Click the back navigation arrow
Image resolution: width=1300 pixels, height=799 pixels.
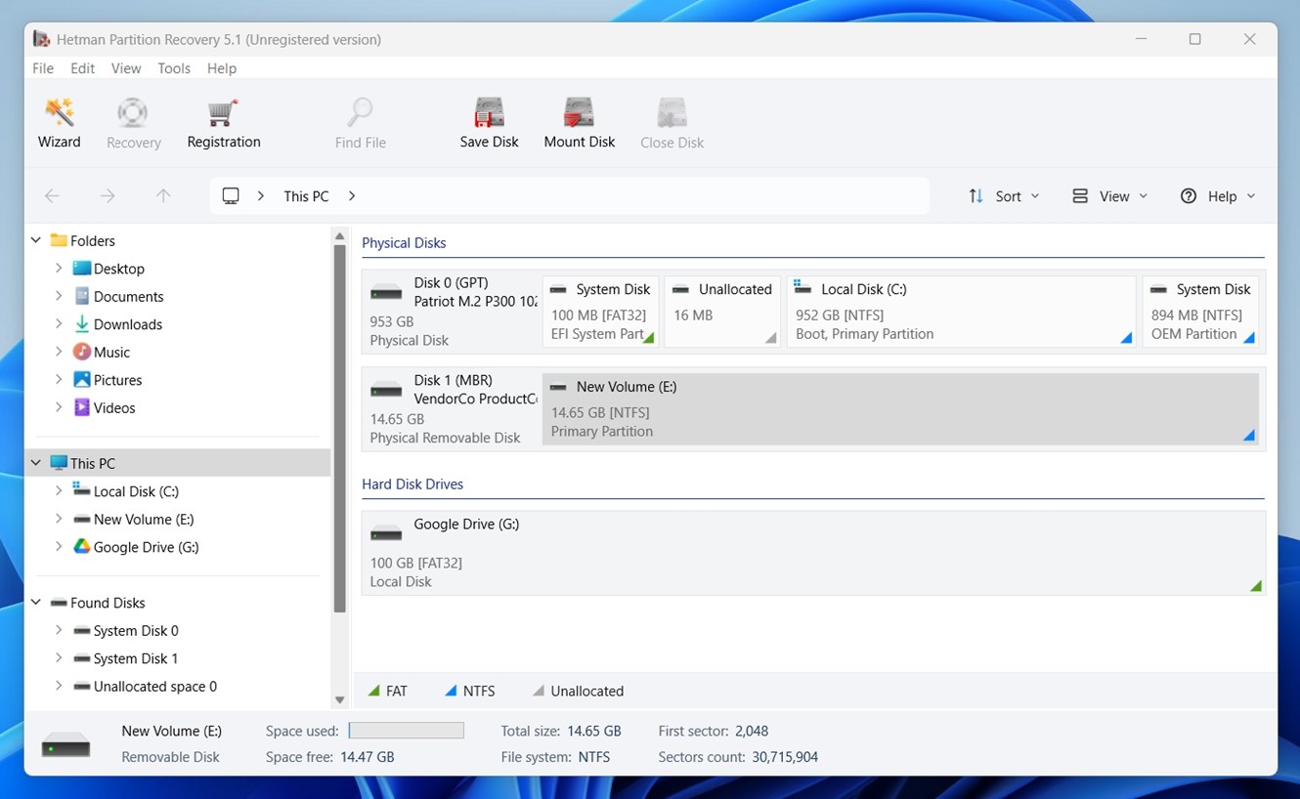(52, 195)
